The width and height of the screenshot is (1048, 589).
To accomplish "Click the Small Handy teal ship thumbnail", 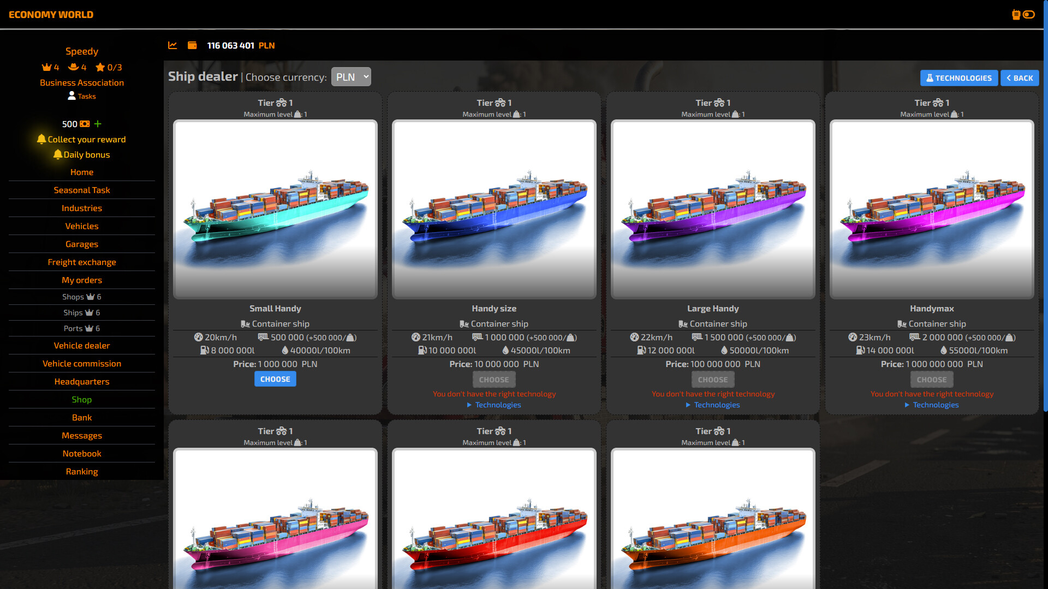I will coord(275,209).
